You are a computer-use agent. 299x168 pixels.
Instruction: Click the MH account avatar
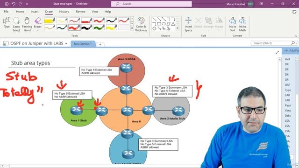(x=250, y=4)
